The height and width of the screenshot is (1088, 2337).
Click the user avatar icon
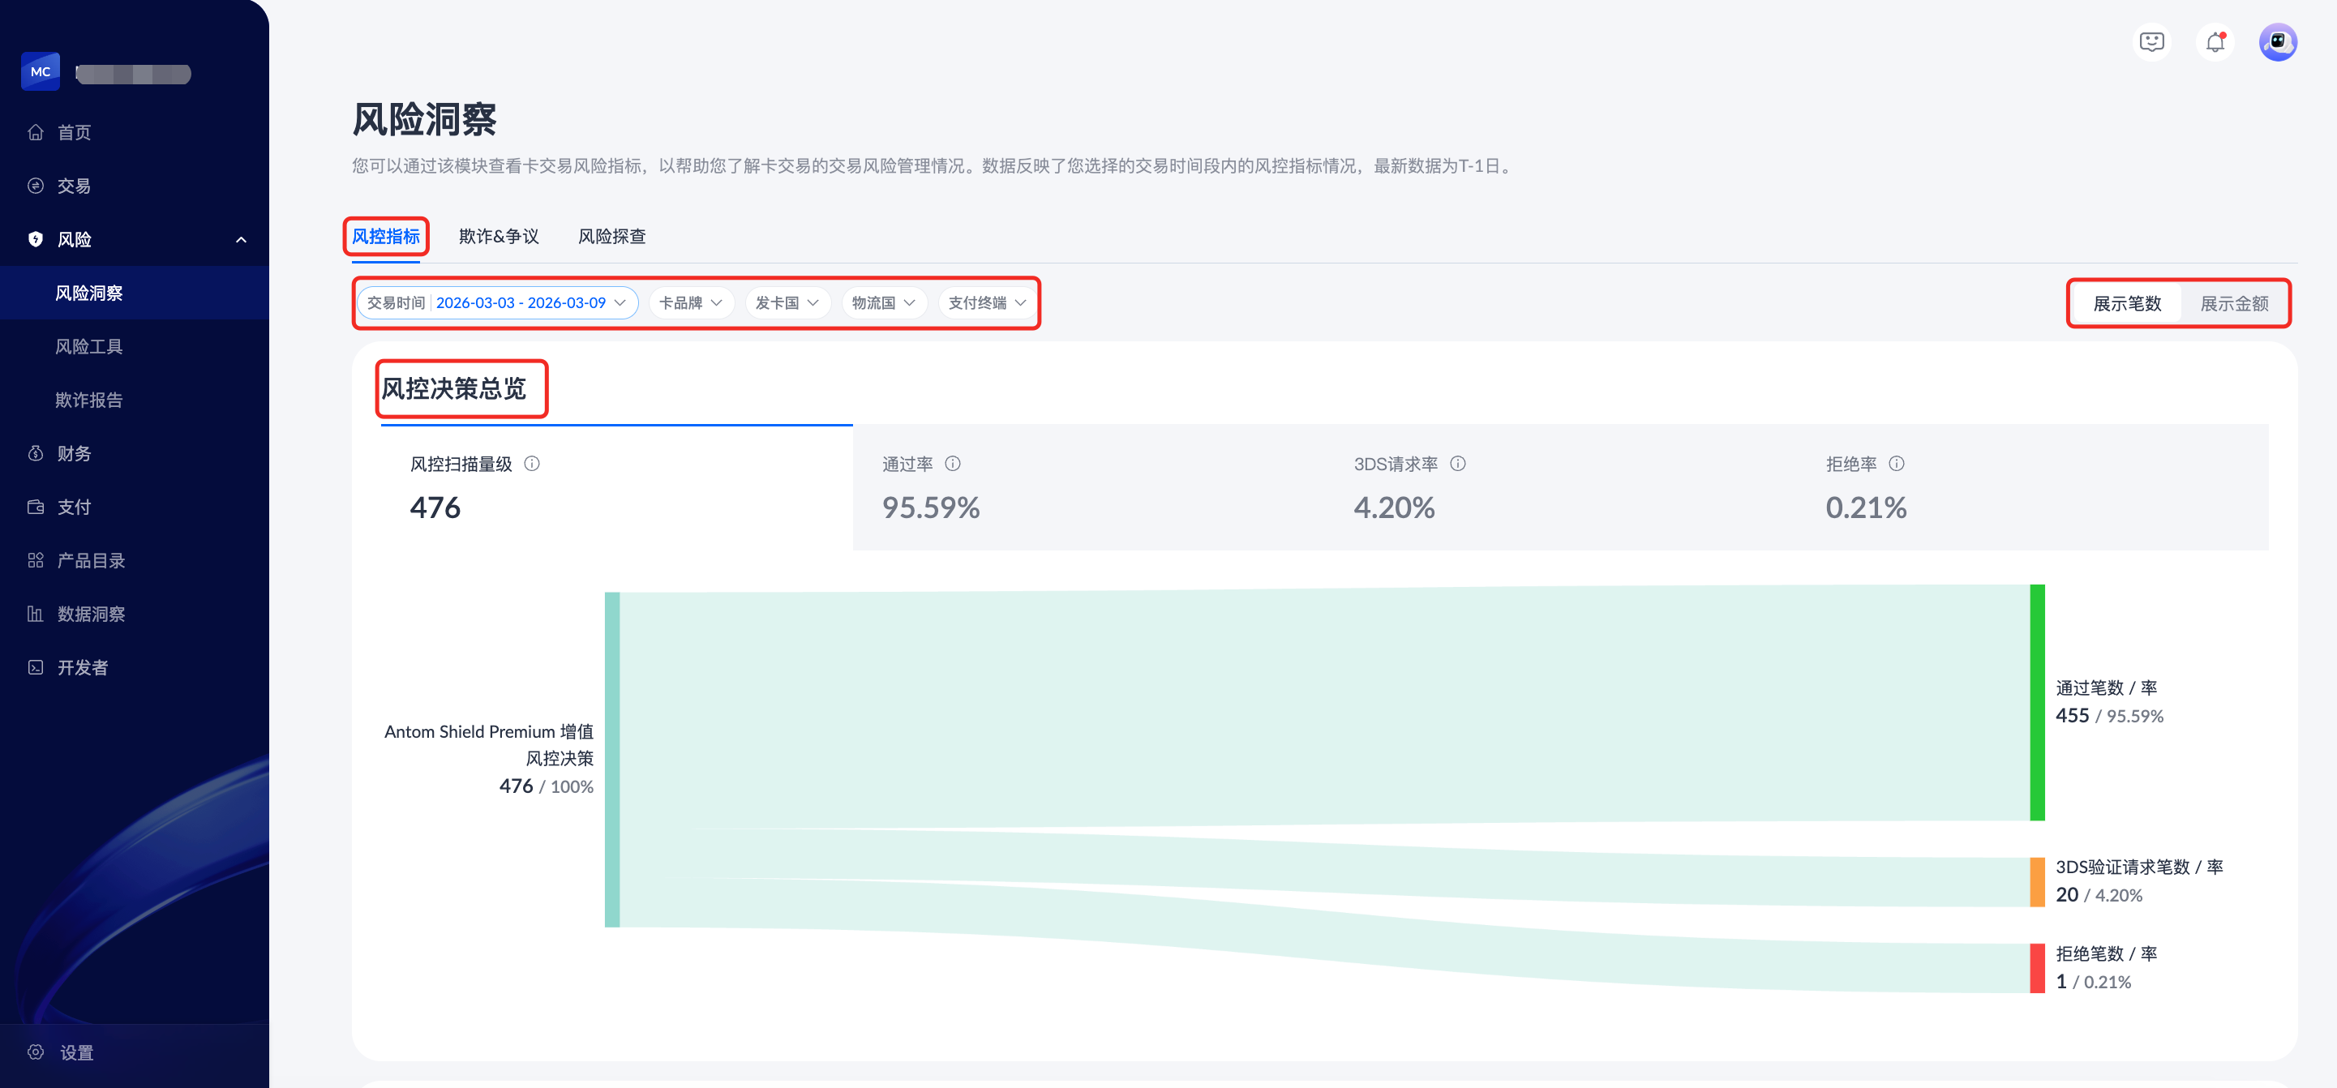tap(2277, 43)
